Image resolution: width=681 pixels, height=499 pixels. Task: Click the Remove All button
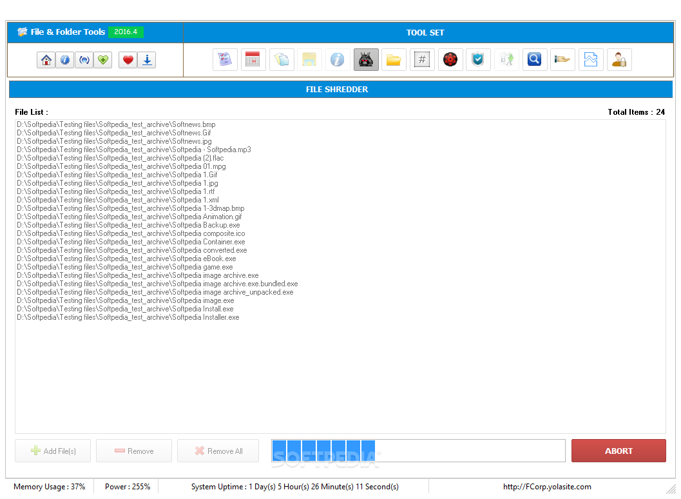click(218, 451)
